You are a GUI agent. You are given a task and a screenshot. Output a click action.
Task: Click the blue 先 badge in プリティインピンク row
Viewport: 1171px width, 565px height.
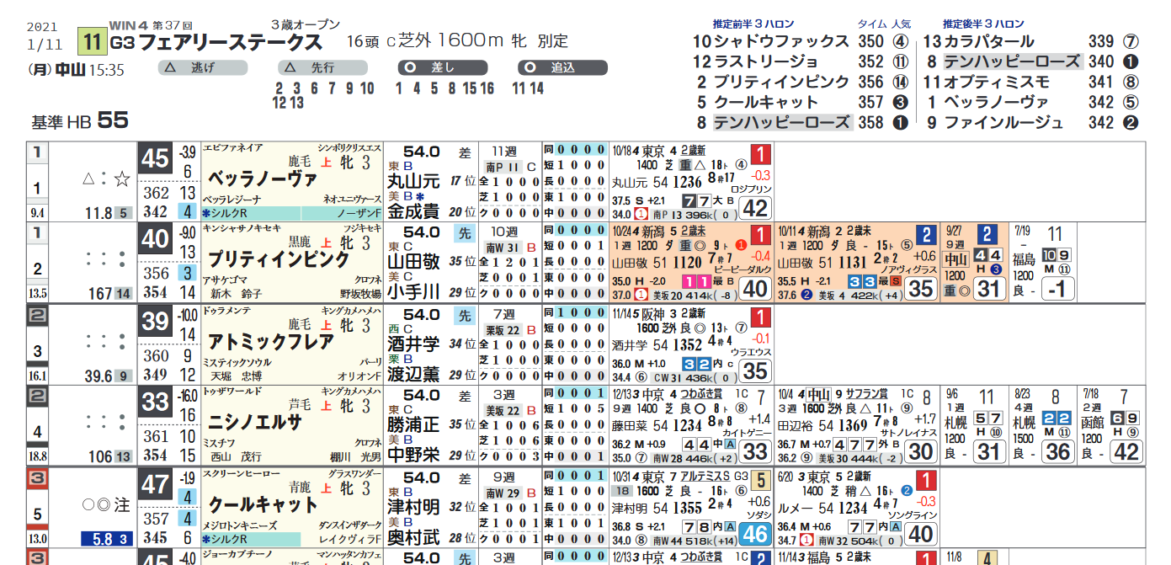click(465, 235)
